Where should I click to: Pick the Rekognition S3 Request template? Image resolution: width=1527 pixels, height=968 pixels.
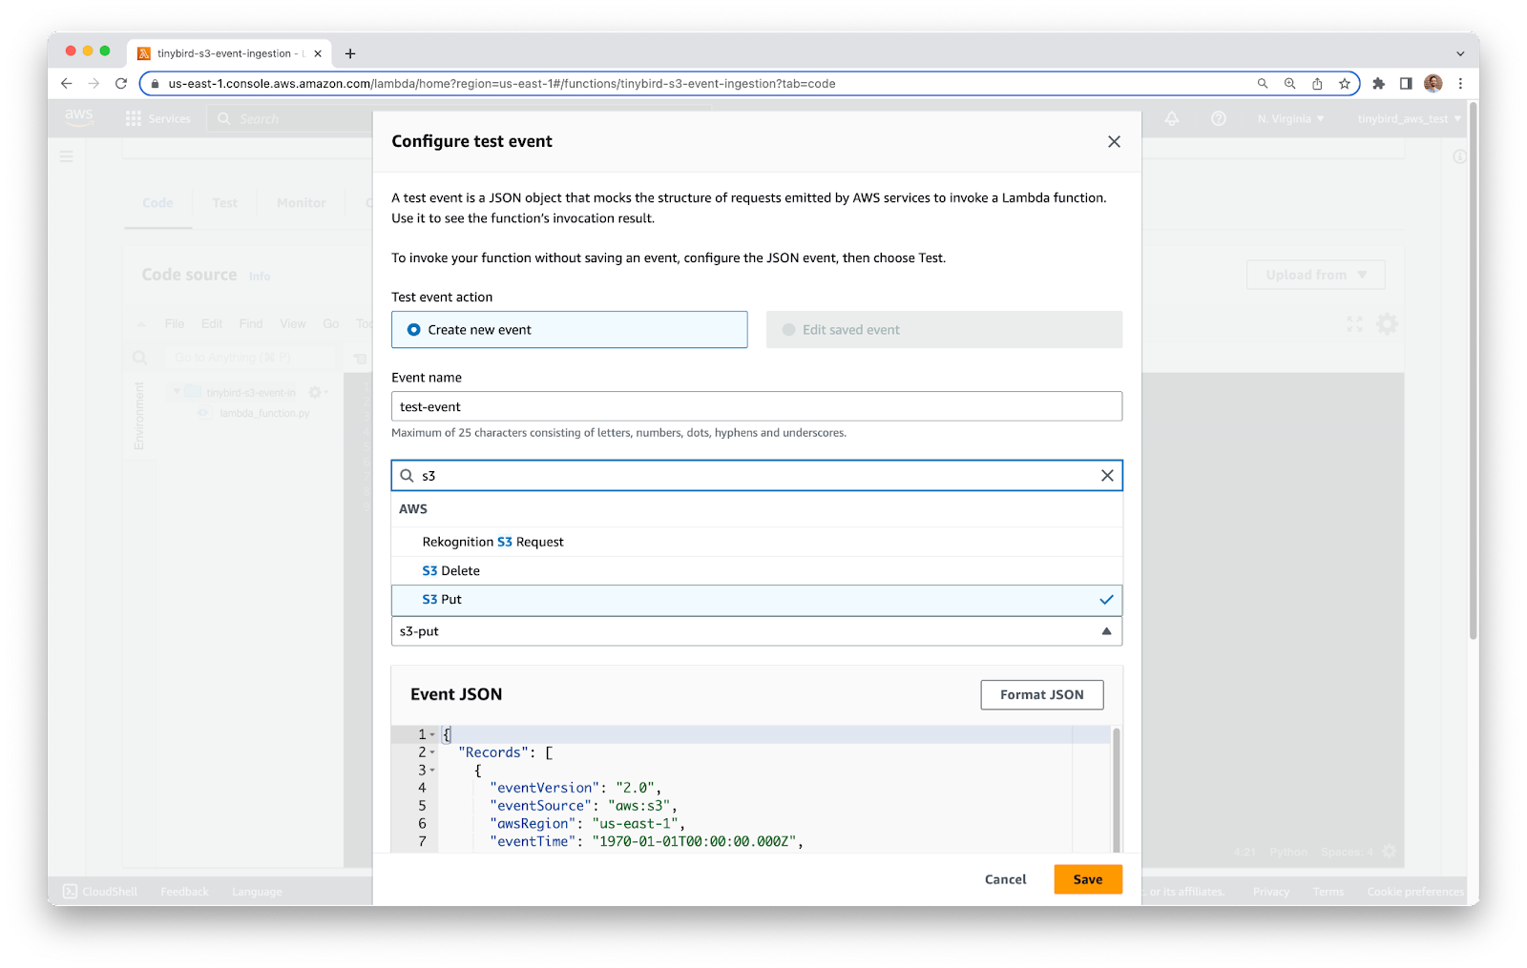pyautogui.click(x=756, y=542)
